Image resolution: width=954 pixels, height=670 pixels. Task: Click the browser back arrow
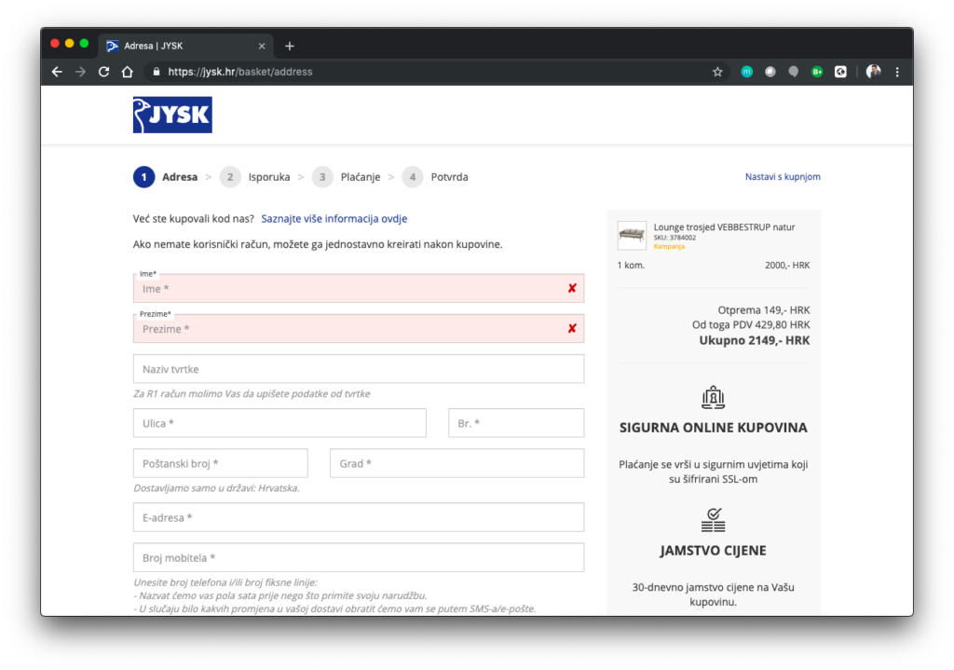pos(57,72)
